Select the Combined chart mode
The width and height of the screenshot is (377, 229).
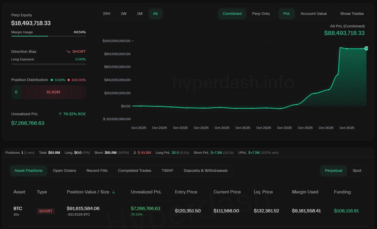[x=232, y=14]
